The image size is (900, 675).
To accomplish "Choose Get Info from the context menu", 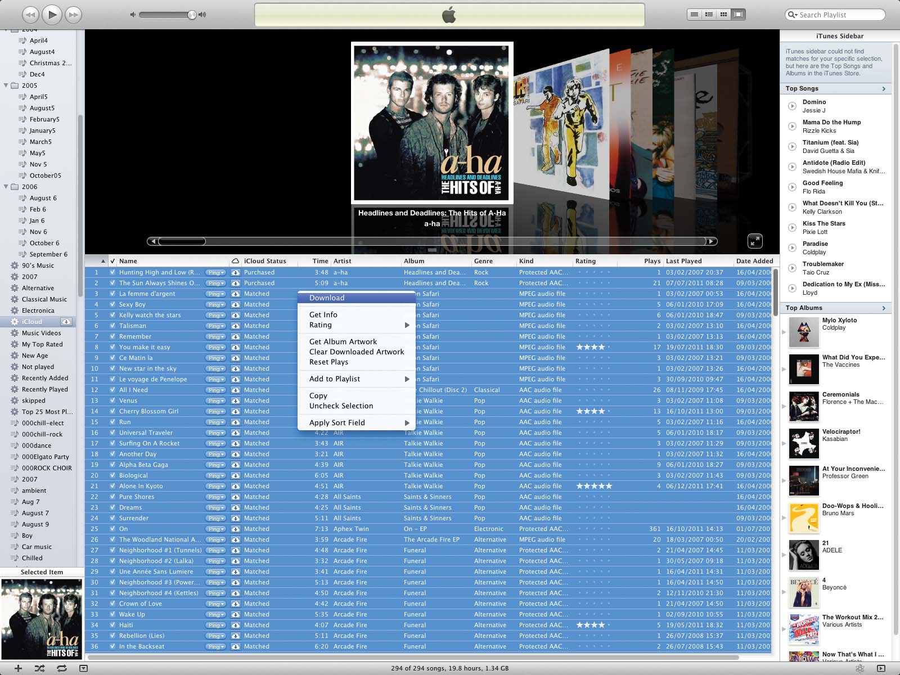I will coord(357,315).
